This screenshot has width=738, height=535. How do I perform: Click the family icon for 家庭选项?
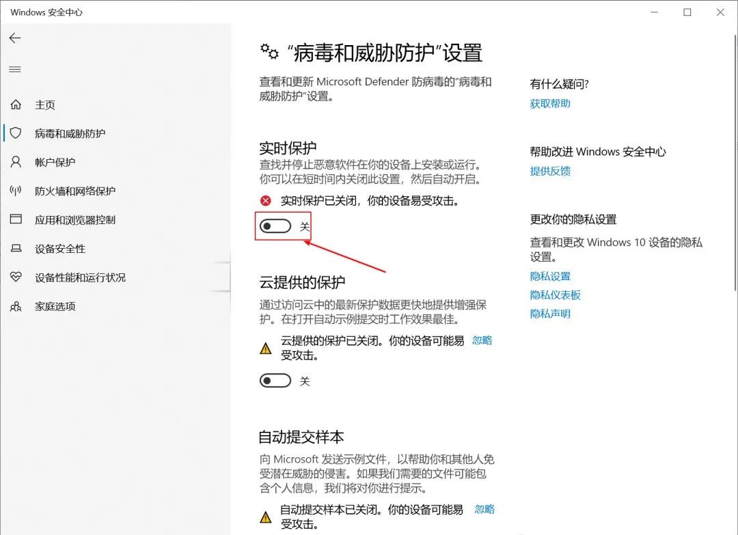pyautogui.click(x=16, y=306)
